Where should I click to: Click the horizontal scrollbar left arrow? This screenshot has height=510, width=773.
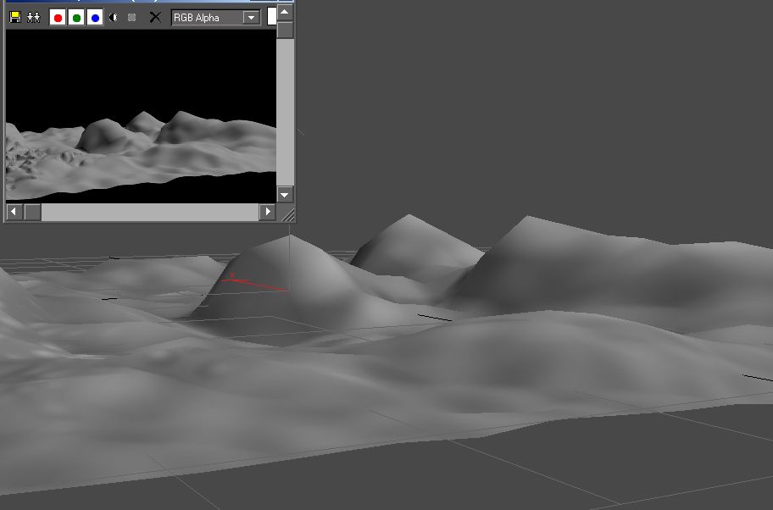pyautogui.click(x=14, y=212)
